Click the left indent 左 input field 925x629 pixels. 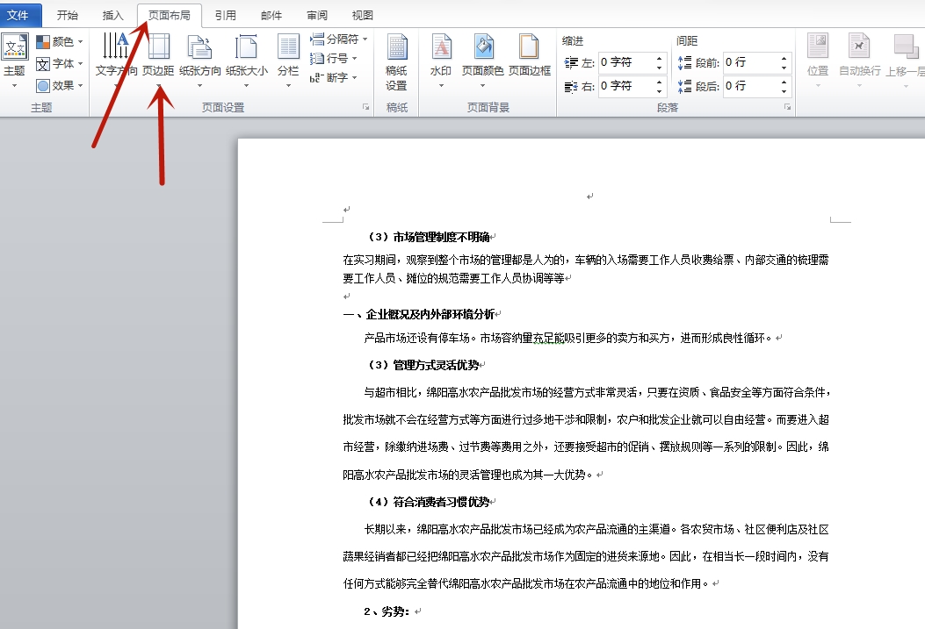(625, 62)
